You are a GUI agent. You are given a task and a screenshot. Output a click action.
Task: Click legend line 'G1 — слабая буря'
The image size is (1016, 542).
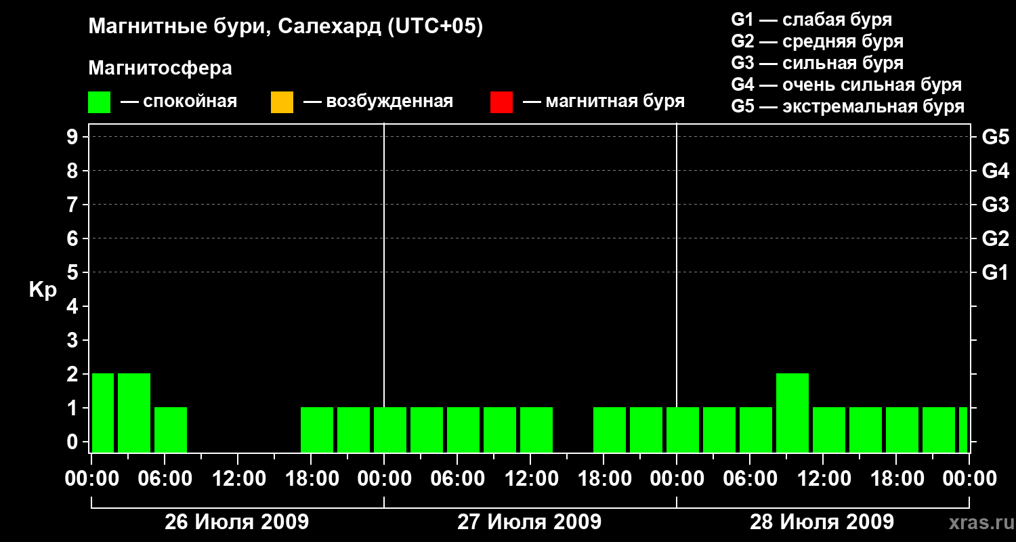811,20
